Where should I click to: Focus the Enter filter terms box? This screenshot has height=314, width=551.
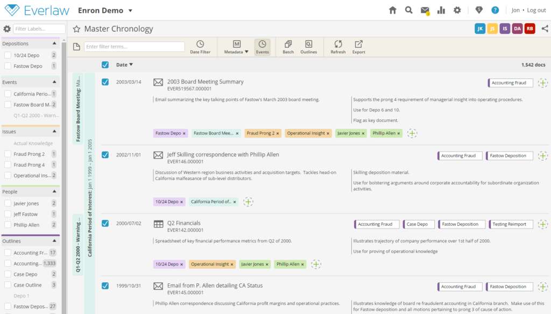pos(134,47)
